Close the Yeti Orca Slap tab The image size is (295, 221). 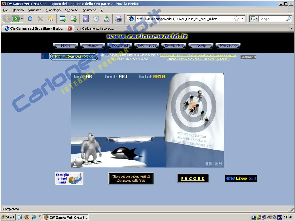tap(70, 28)
